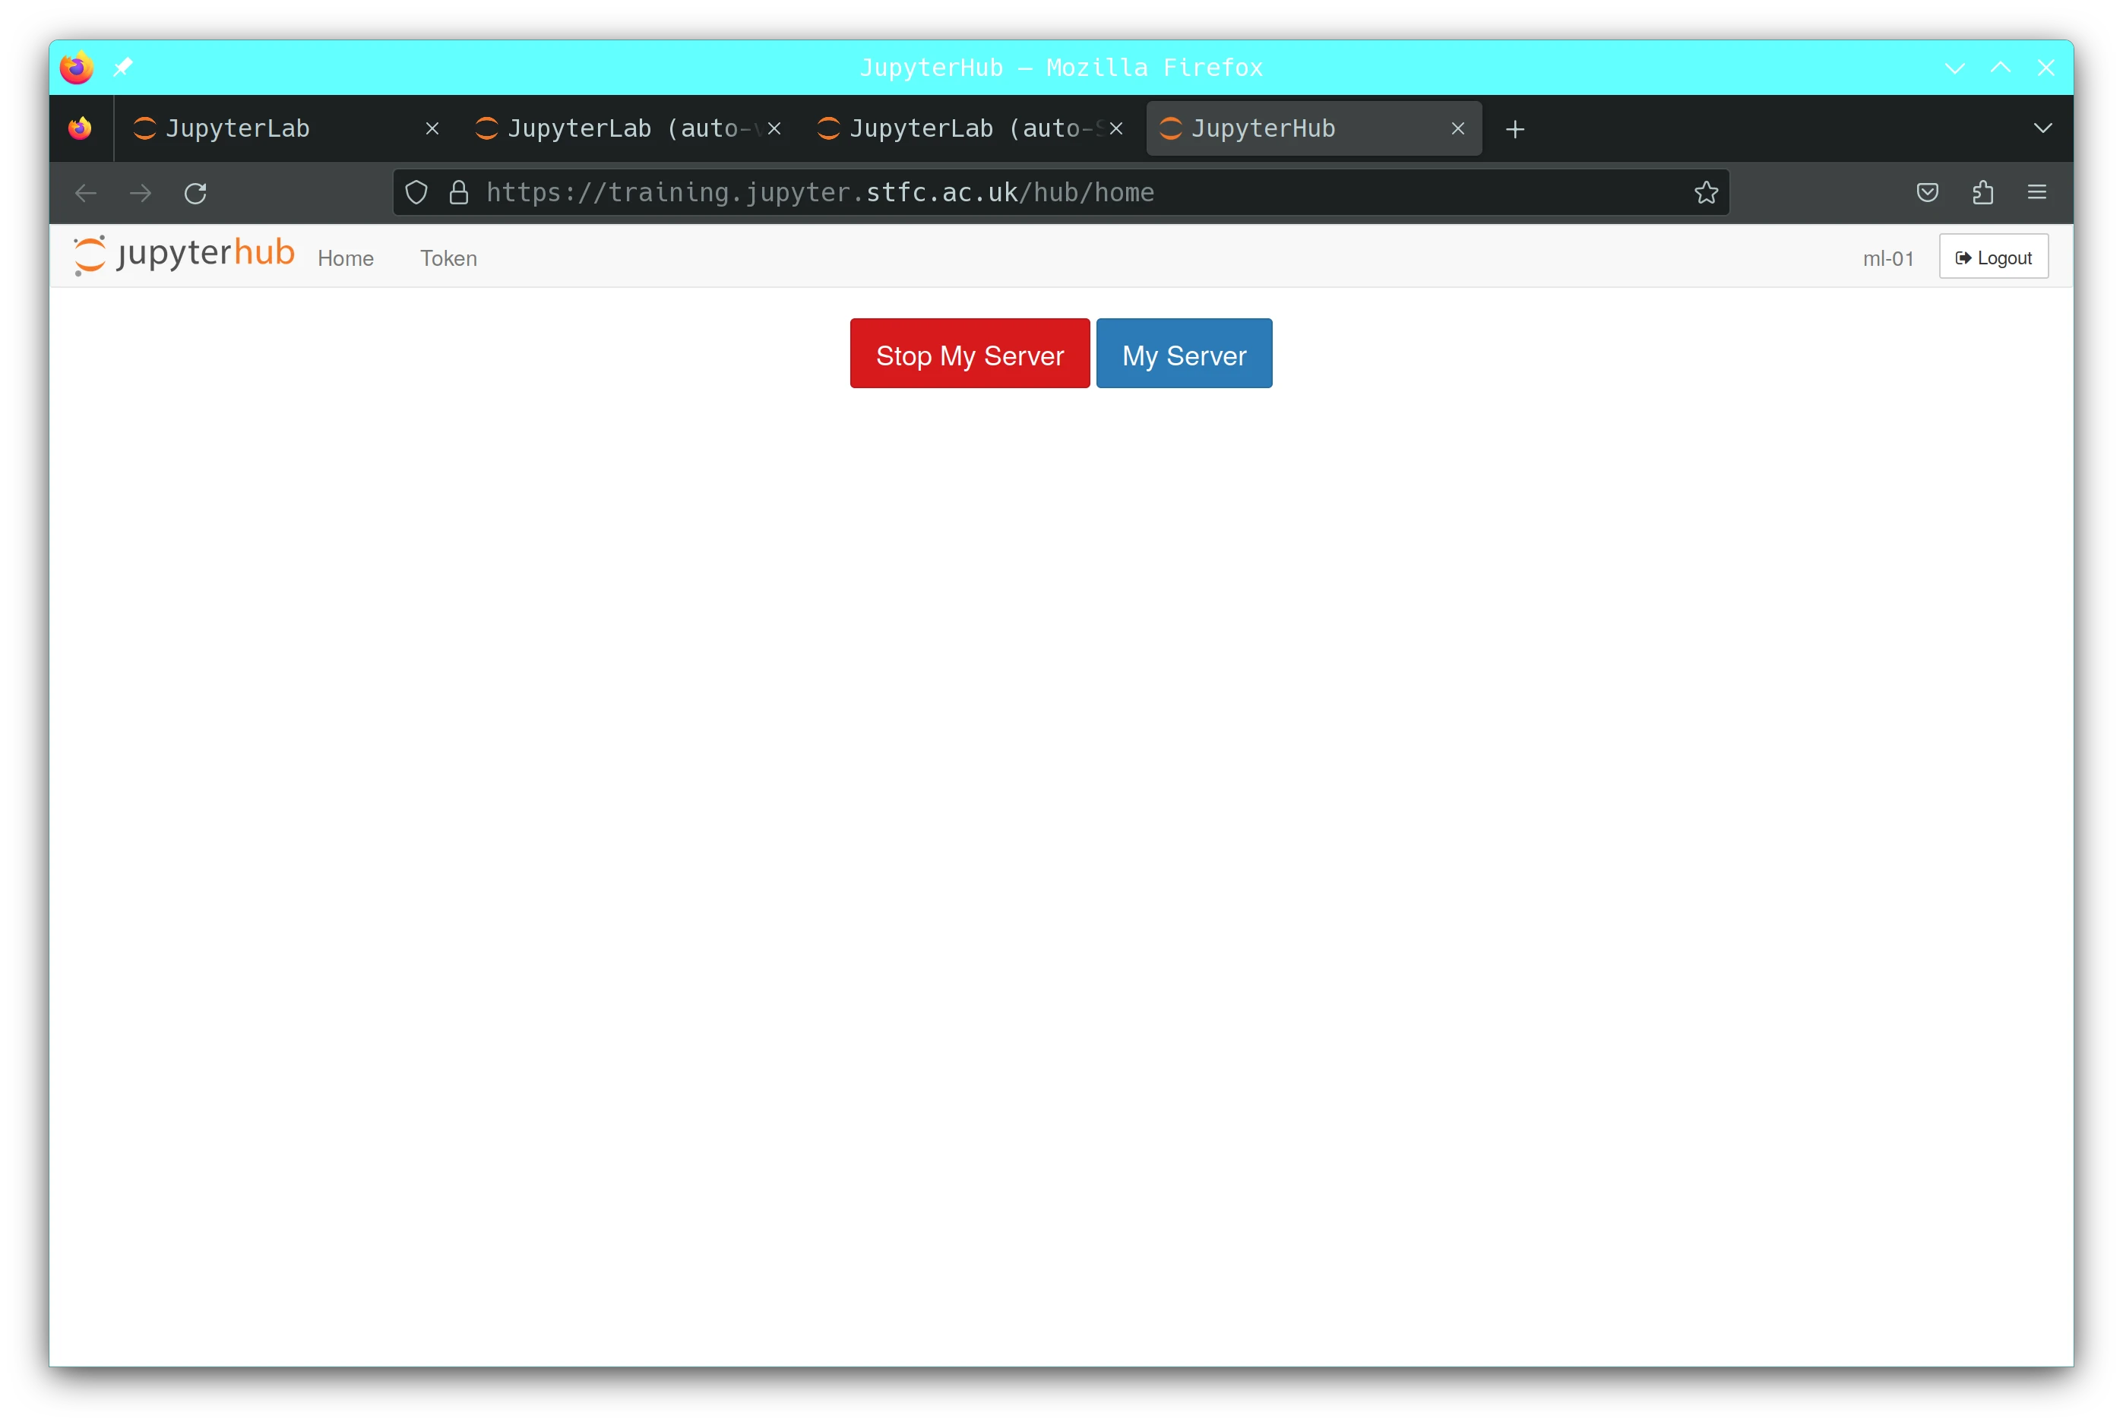Toggle the pinned tab icon in titlebar
The height and width of the screenshot is (1425, 2123).
point(122,68)
